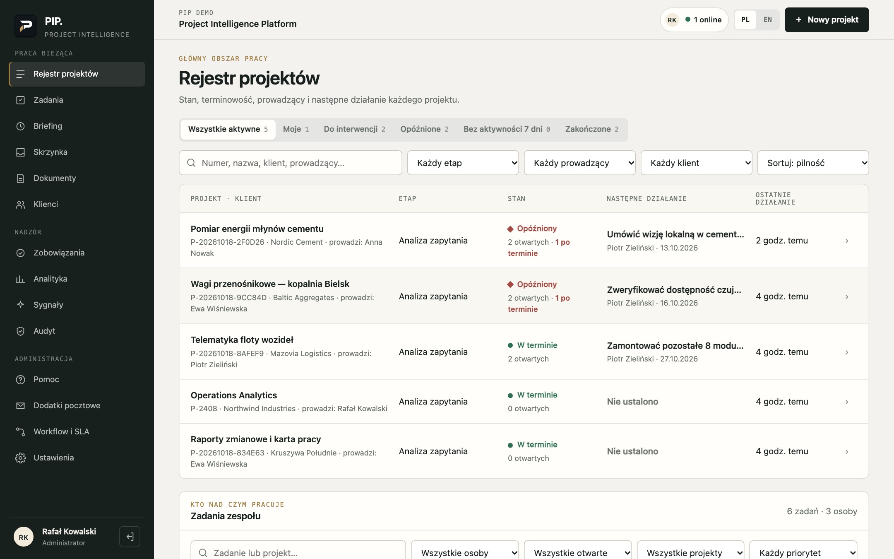Open Dokumenty via its document icon

(20, 178)
